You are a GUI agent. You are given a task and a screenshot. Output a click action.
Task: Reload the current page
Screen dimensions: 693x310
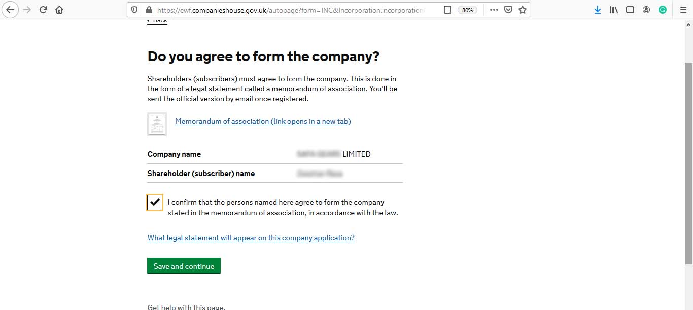pyautogui.click(x=43, y=10)
